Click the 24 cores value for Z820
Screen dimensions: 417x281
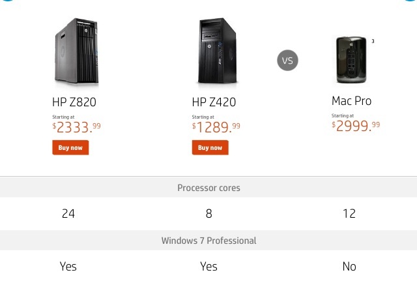68,213
